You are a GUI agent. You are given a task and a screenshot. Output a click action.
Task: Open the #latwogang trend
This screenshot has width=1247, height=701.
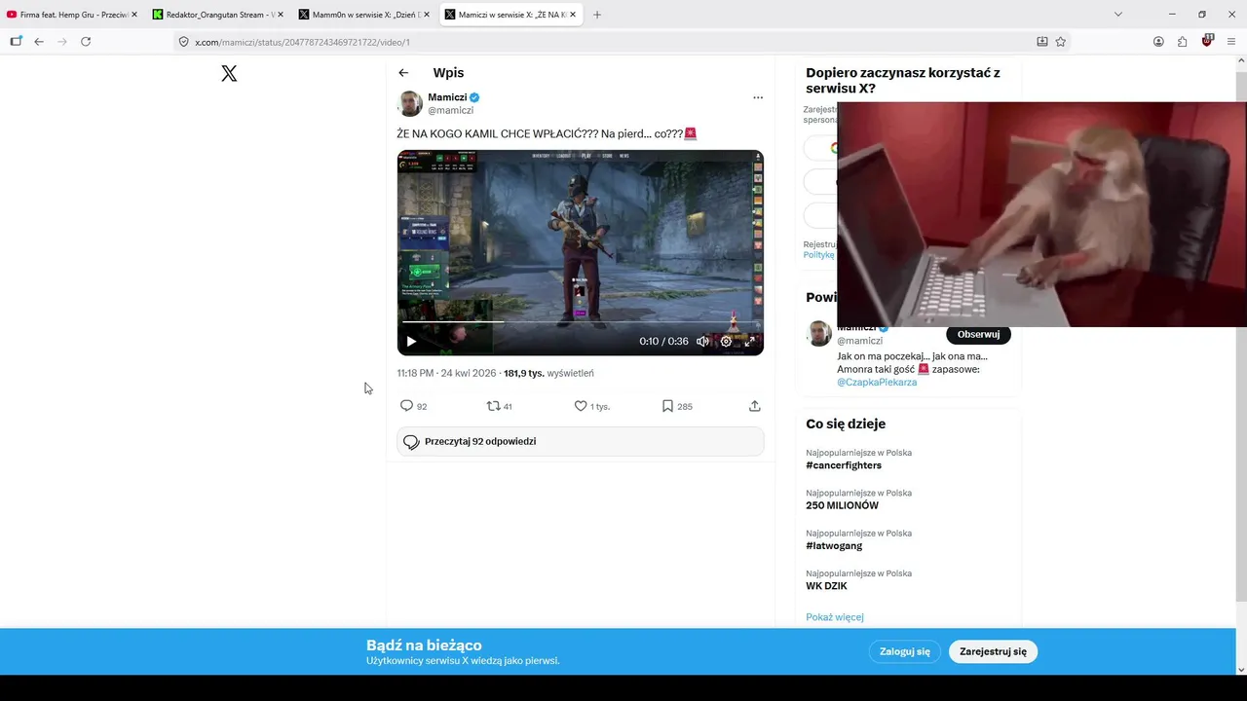[x=834, y=546]
